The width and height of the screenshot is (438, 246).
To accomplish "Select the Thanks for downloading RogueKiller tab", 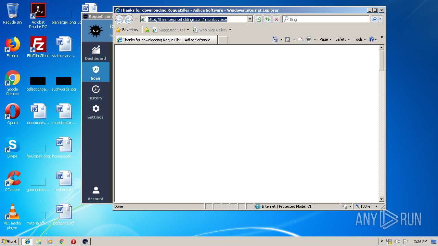I will [166, 40].
